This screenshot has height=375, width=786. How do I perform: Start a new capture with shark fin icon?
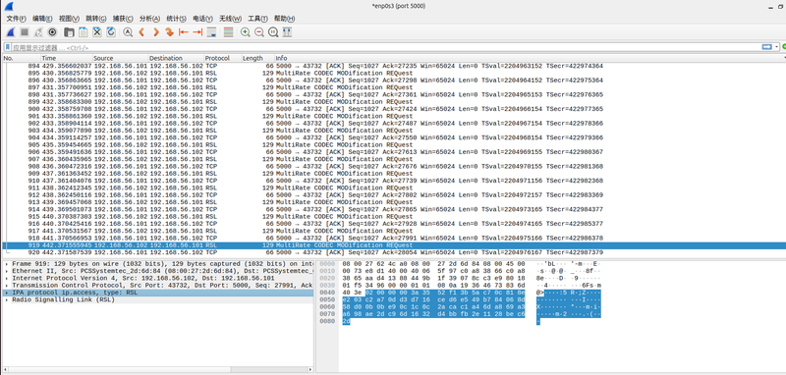click(11, 32)
